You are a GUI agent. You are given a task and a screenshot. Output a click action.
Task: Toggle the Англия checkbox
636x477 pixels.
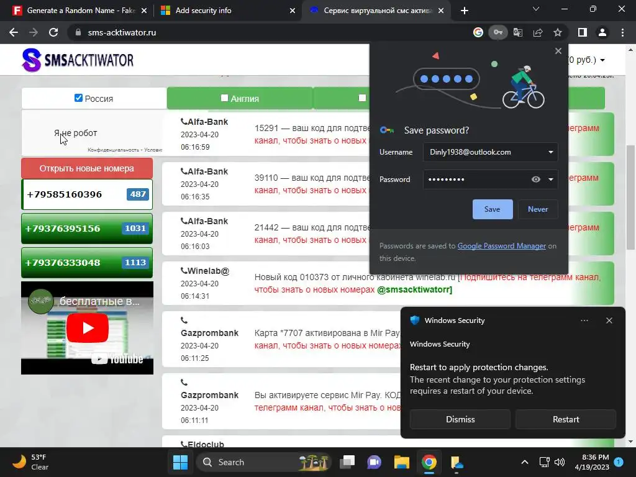[224, 98]
